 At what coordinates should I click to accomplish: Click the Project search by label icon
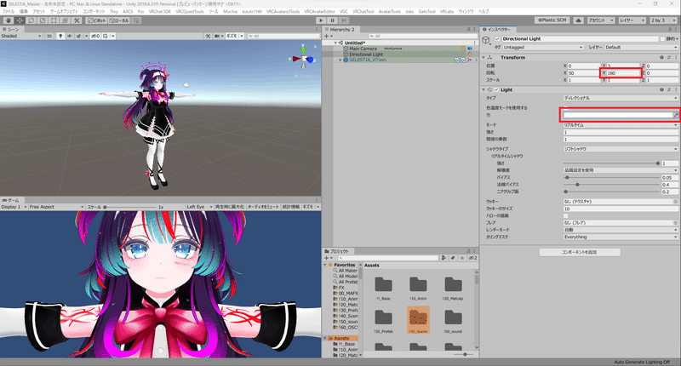[453, 258]
